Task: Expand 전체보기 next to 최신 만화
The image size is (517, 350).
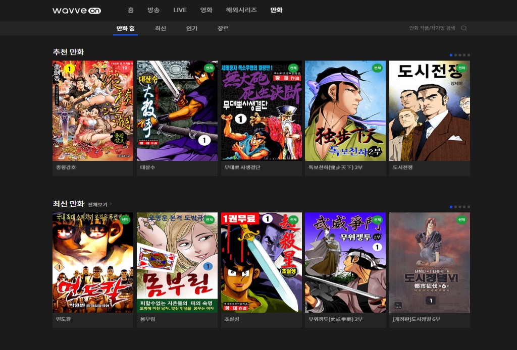Action: [x=99, y=204]
